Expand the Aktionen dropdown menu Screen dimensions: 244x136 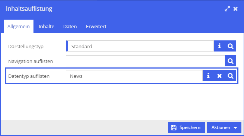pyautogui.click(x=224, y=127)
